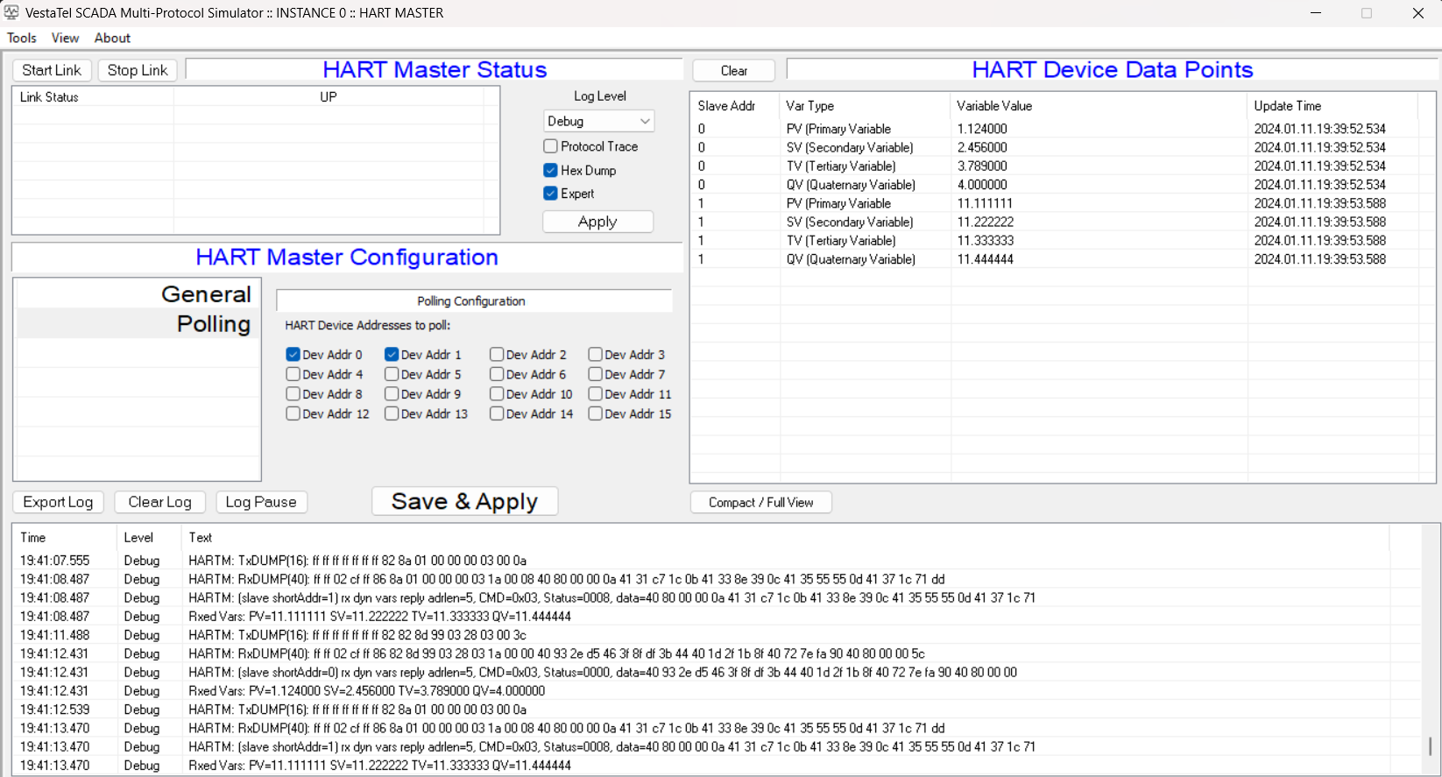
Task: Click Apply under log settings
Action: tap(597, 222)
